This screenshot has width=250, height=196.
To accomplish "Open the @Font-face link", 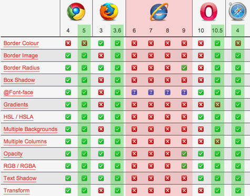I will point(18,92).
